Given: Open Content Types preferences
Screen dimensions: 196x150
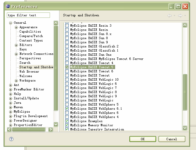Looking at the screenshot, I should click(31, 41).
